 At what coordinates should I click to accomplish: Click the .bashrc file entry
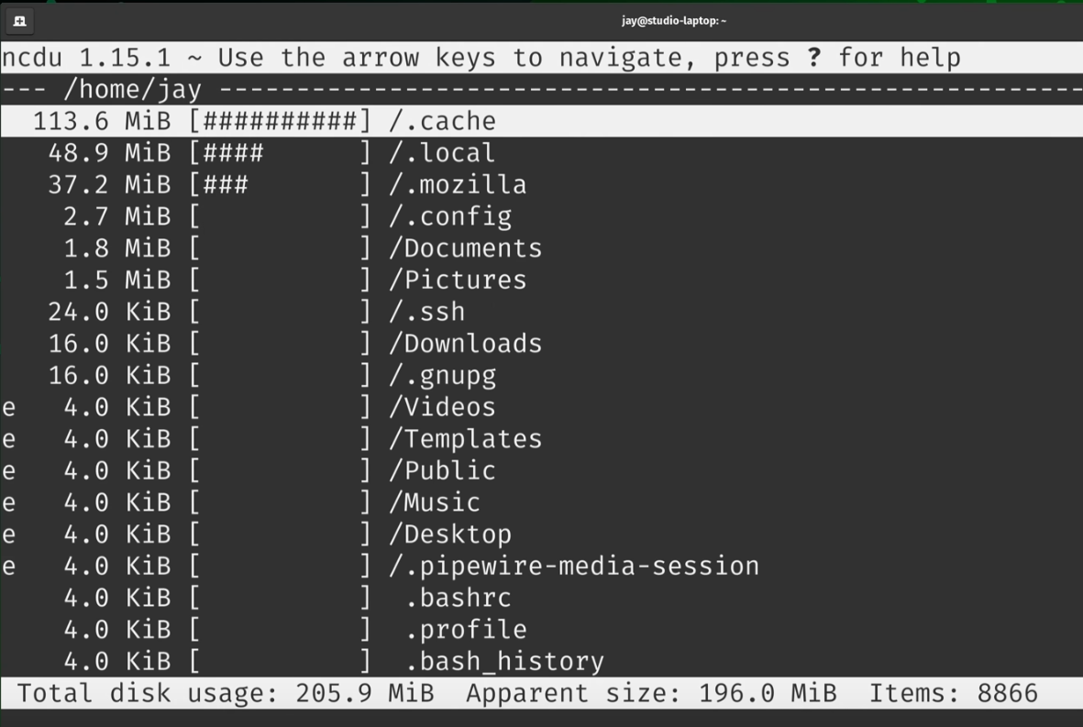(x=458, y=598)
